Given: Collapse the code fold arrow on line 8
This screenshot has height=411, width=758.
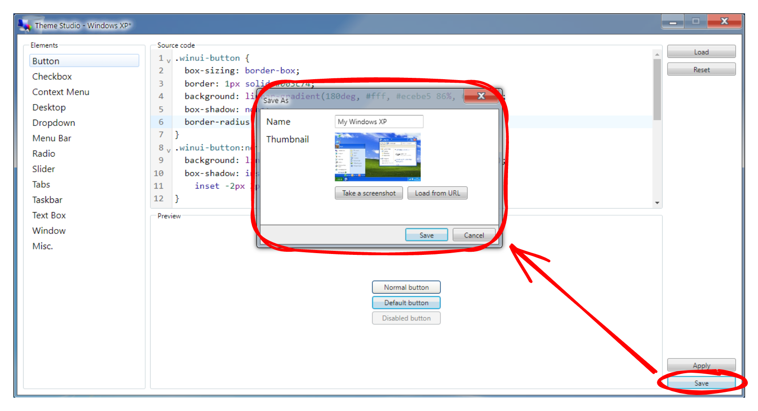Looking at the screenshot, I should point(168,150).
